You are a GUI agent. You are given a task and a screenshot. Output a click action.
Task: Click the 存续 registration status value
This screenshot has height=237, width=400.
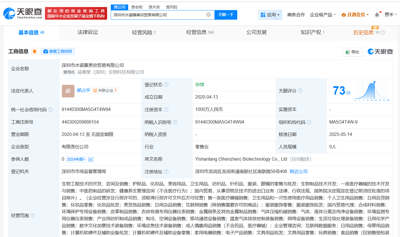tap(200, 85)
